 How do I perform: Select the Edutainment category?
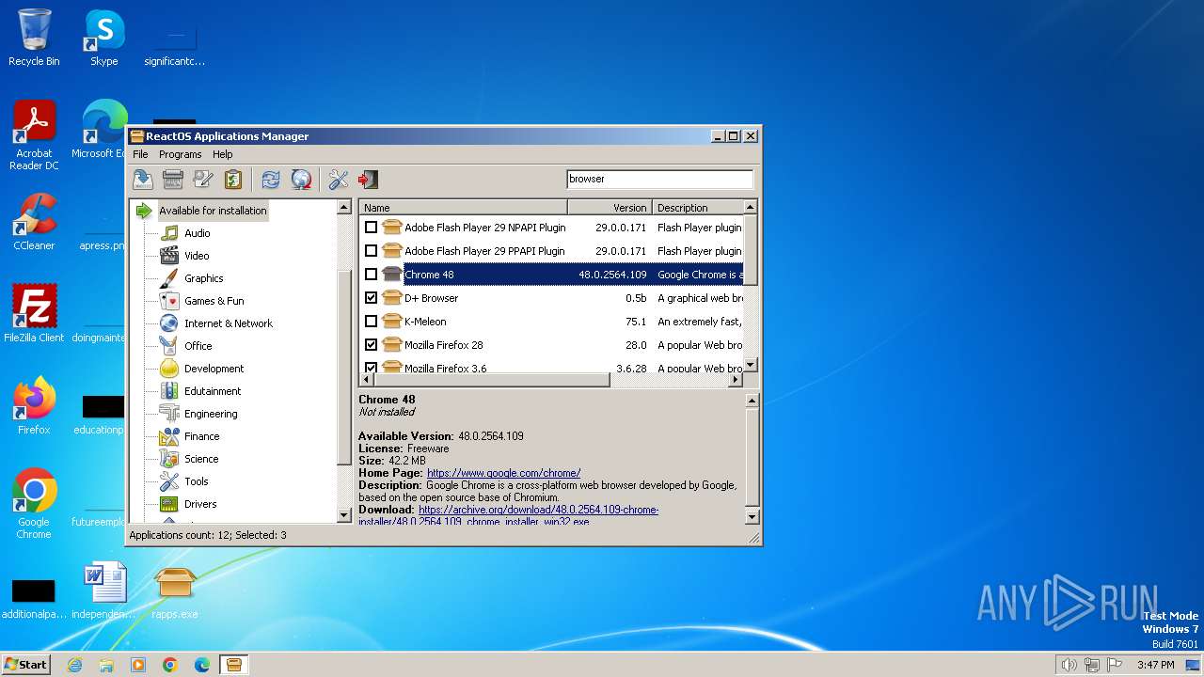(x=213, y=391)
